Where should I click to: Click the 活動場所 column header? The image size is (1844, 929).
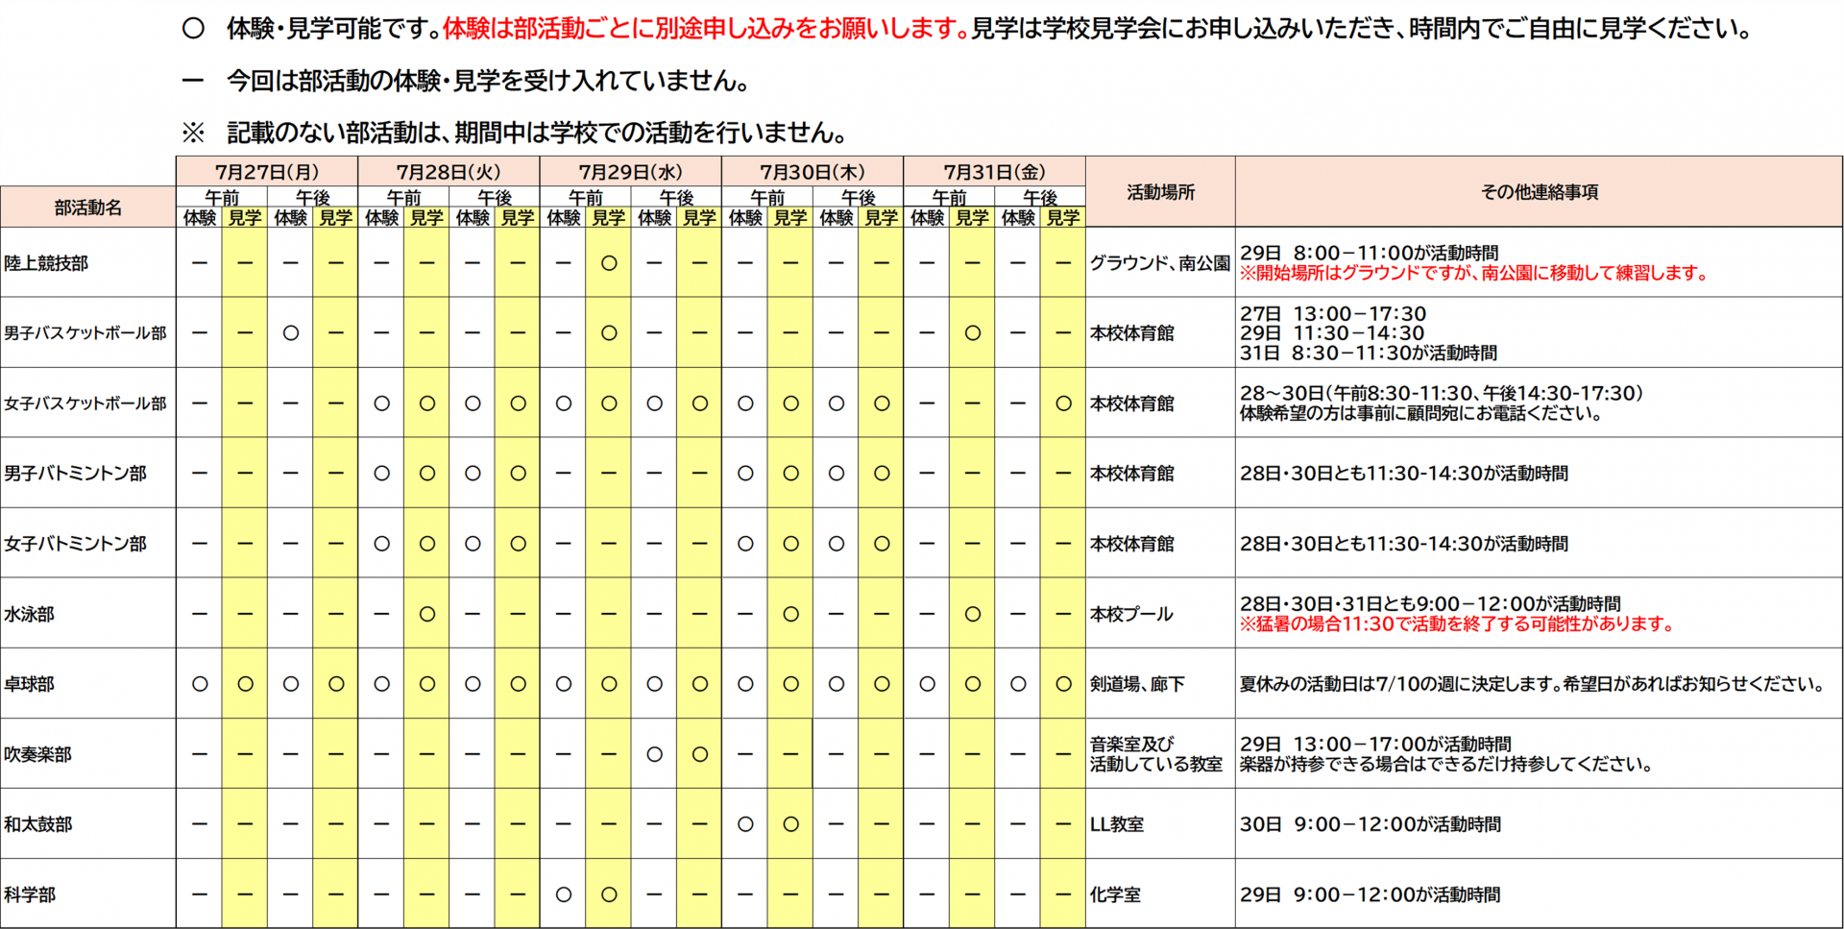tap(1160, 192)
